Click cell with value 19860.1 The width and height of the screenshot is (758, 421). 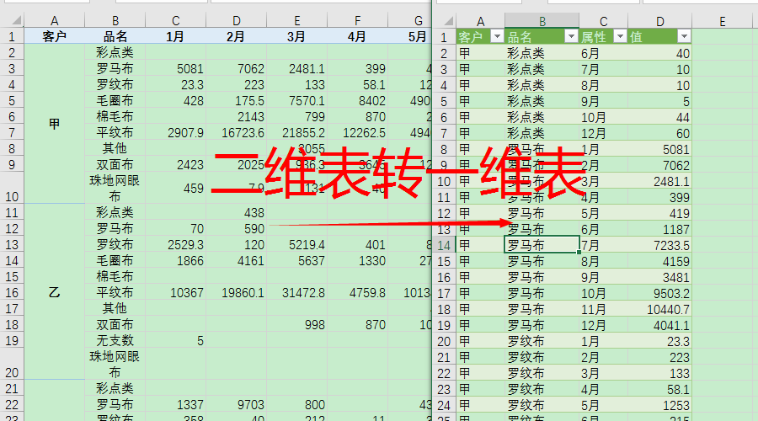236,292
